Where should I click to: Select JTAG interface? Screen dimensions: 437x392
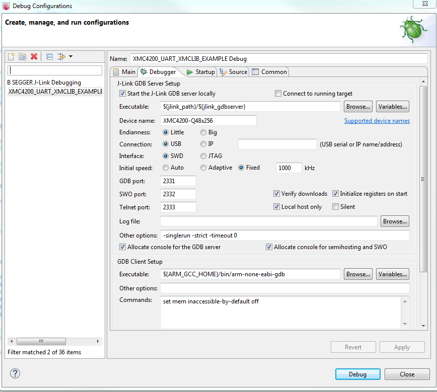click(x=203, y=156)
